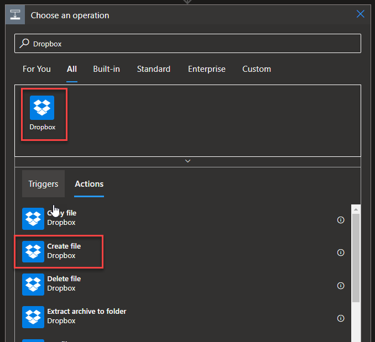
Task: Collapse the connectors list chevron
Action: [x=187, y=161]
